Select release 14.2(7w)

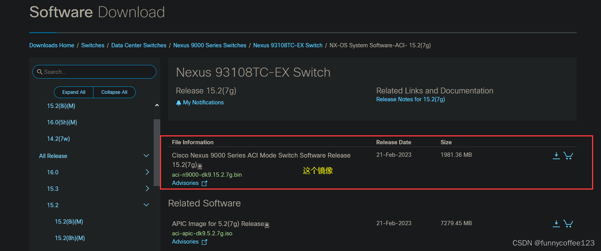pos(59,139)
